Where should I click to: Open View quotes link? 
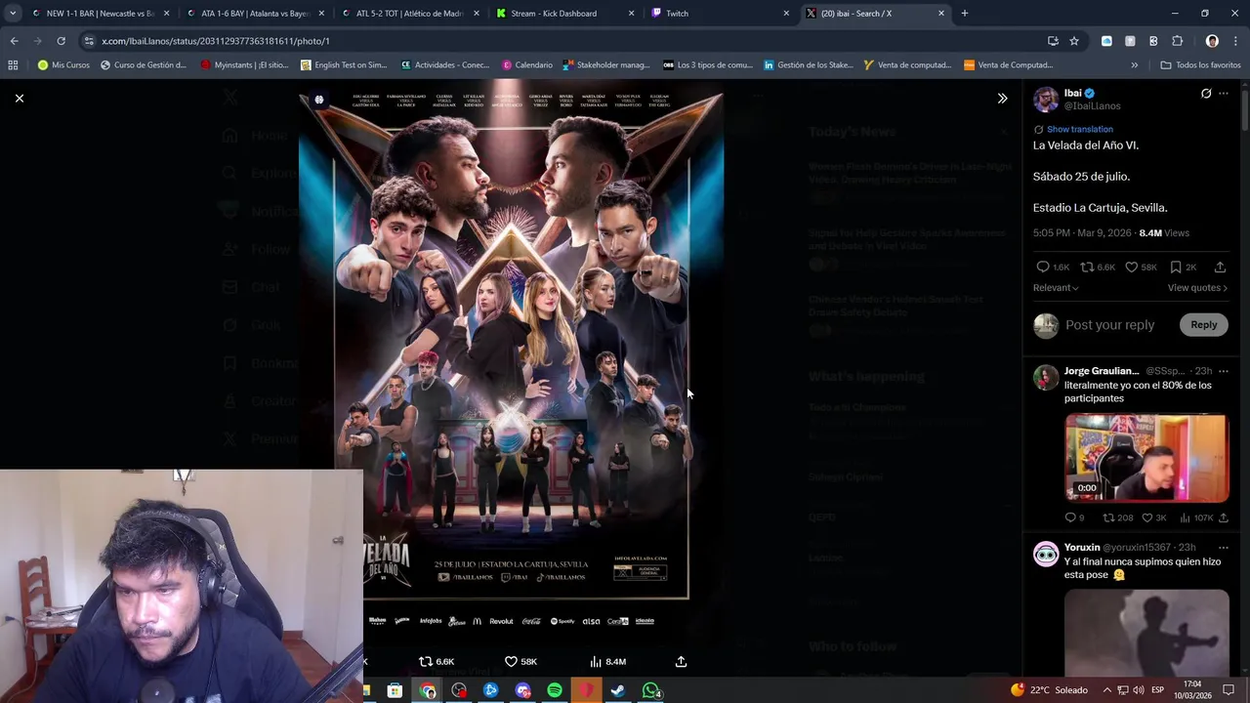coord(1197,288)
